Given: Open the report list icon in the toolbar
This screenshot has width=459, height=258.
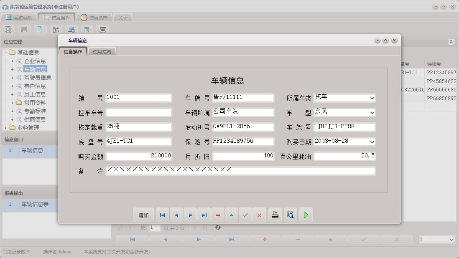Looking at the screenshot, I should (x=24, y=29).
